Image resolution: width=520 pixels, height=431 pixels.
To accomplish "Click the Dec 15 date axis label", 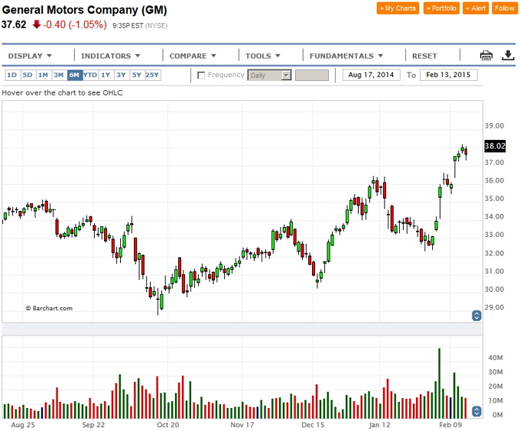I will 313,425.
